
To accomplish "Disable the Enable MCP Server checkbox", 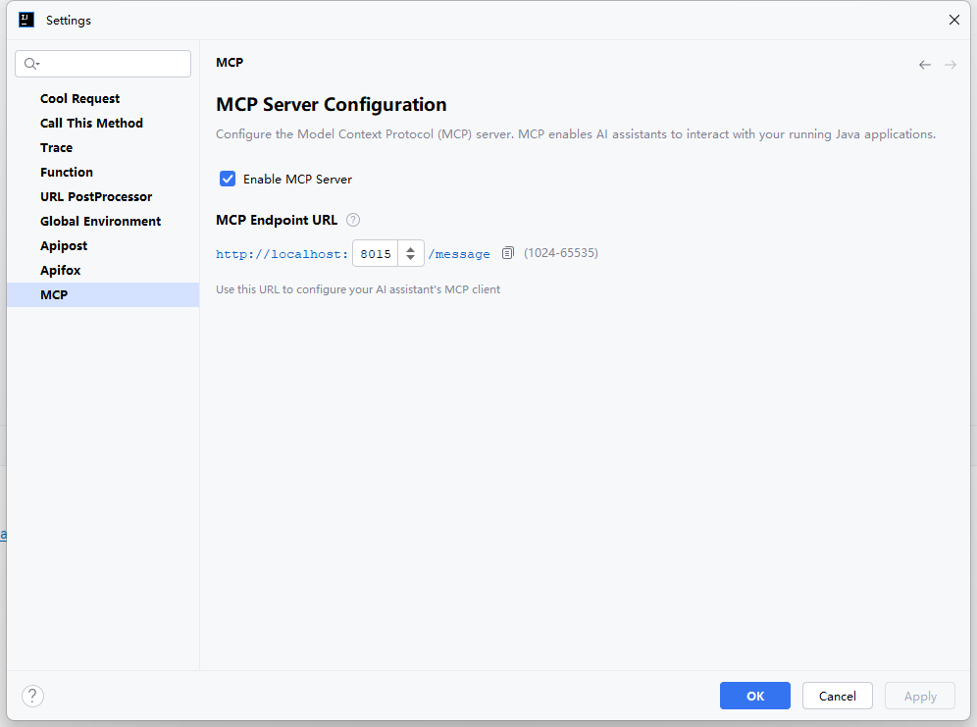I will click(228, 179).
